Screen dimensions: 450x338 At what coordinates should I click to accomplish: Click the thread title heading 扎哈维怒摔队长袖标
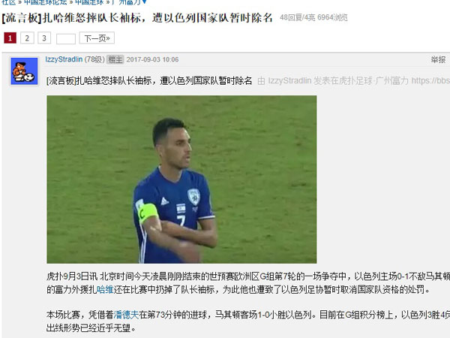coord(137,18)
